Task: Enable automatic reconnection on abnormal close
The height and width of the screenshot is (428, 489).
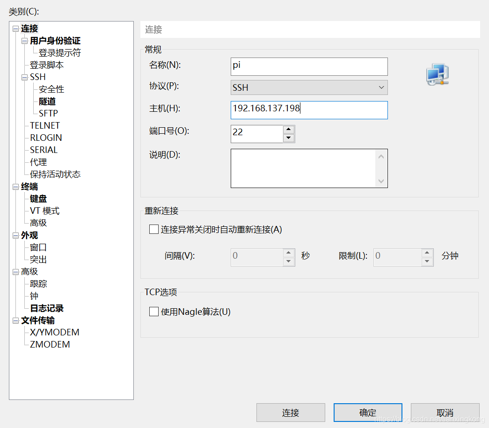Action: 153,229
